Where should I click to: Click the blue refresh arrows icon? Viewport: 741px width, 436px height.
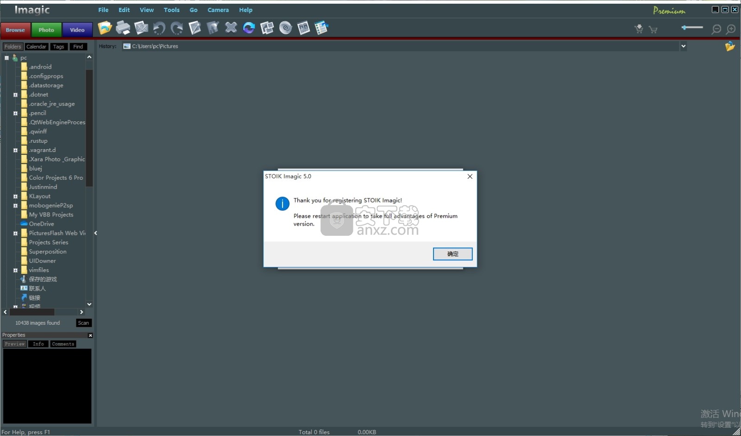coord(249,28)
